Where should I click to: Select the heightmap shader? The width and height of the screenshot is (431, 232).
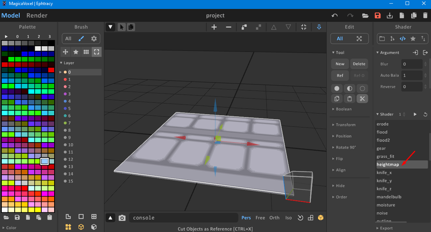[x=402, y=165]
